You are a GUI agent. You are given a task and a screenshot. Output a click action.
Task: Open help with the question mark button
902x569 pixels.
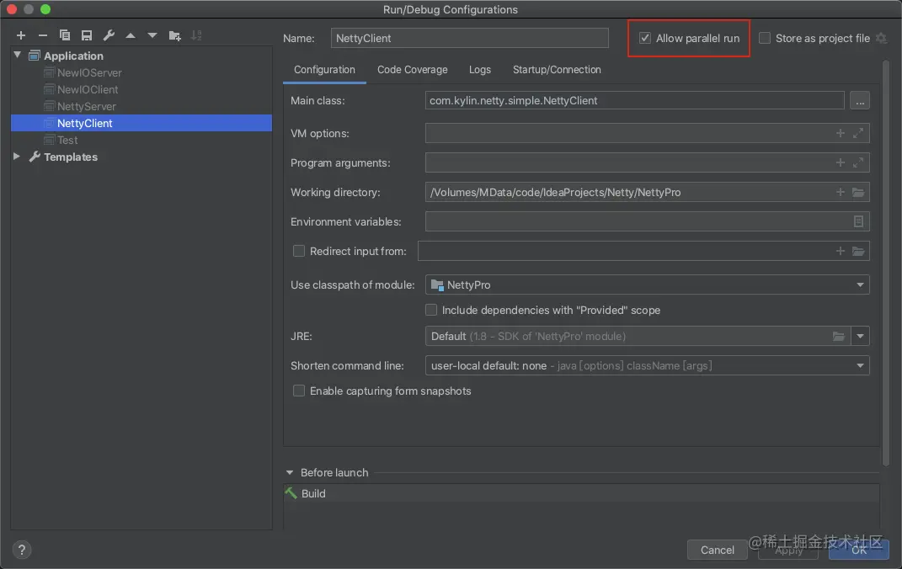[22, 550]
